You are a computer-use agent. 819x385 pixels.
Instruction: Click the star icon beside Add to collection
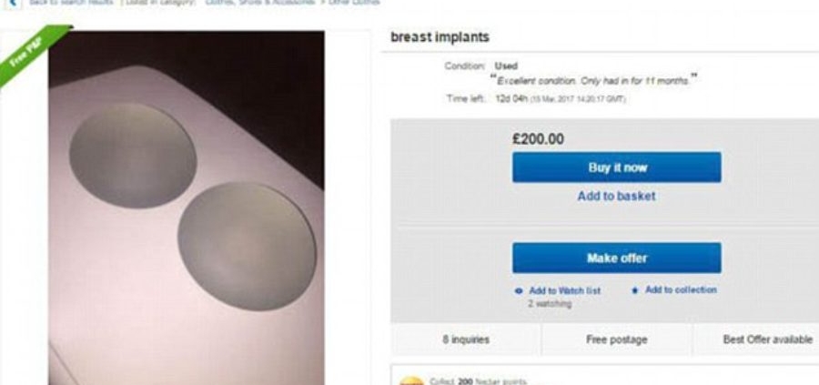pyautogui.click(x=634, y=290)
